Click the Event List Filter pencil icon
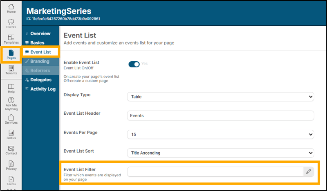Image resolution: width=327 pixels, height=191 pixels. coord(309,172)
